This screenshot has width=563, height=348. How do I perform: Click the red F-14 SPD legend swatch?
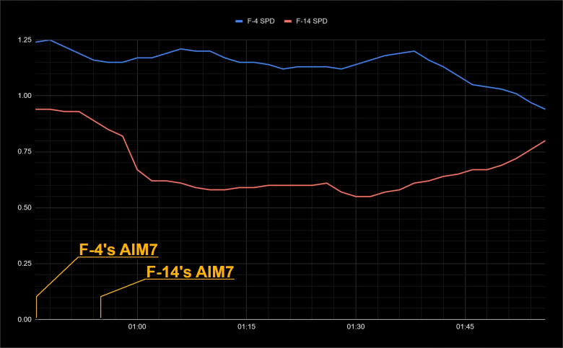click(289, 21)
